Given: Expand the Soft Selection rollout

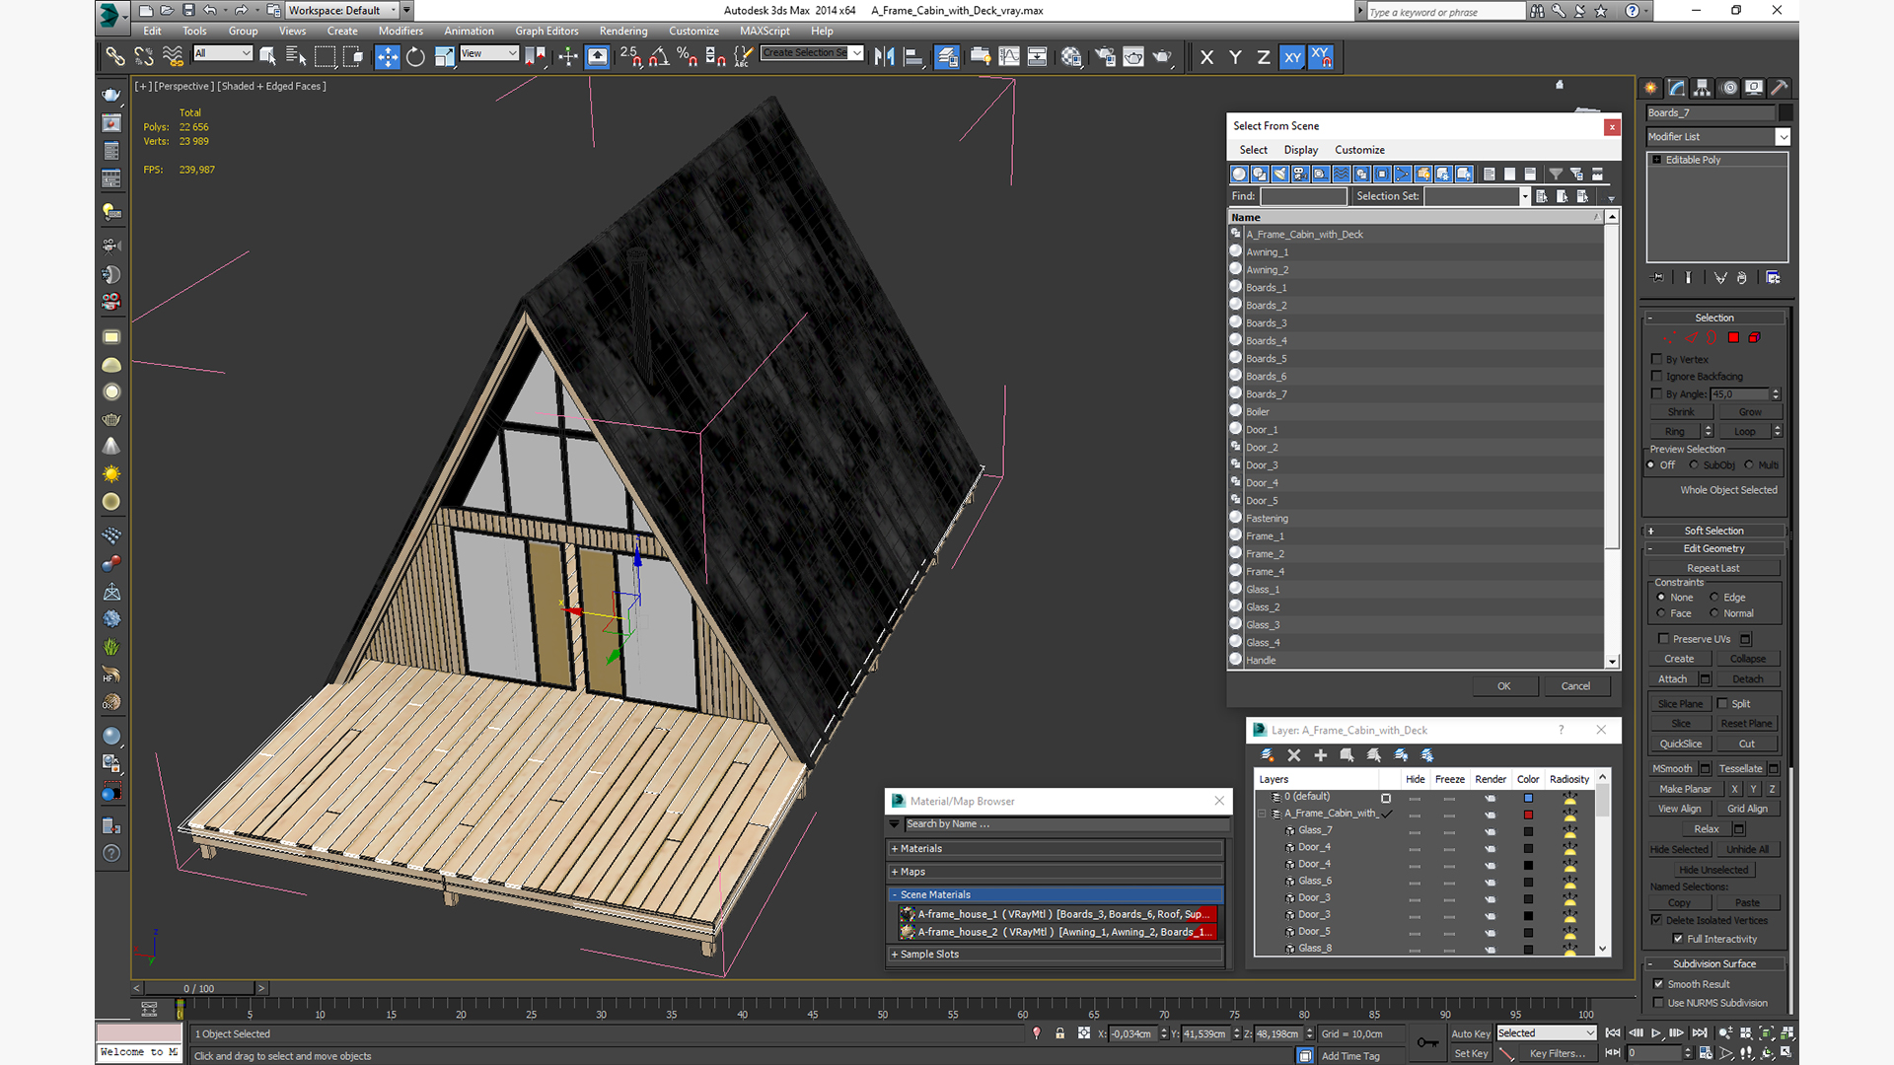Looking at the screenshot, I should click(1714, 531).
